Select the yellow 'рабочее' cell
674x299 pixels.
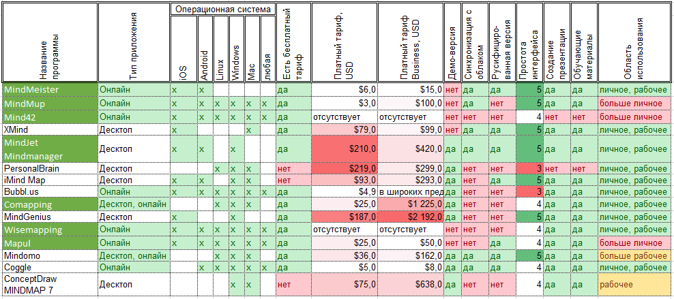(x=634, y=285)
